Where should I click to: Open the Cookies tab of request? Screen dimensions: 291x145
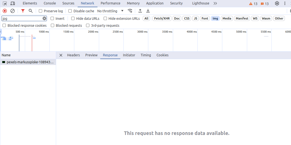coord(162,55)
